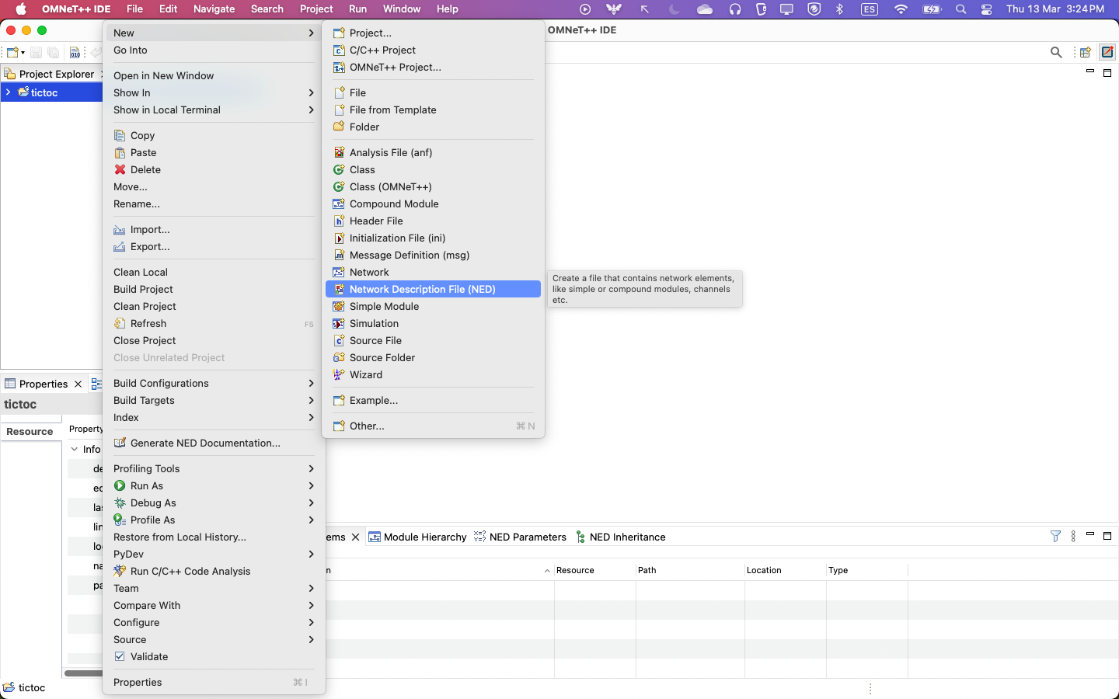Select Analysis File (anf) option
Image resolution: width=1119 pixels, height=699 pixels.
point(433,152)
